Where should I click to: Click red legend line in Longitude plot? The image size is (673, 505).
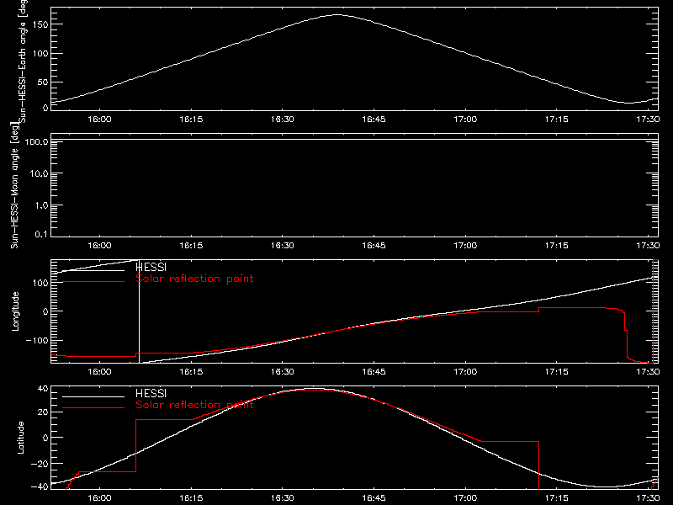coord(93,282)
